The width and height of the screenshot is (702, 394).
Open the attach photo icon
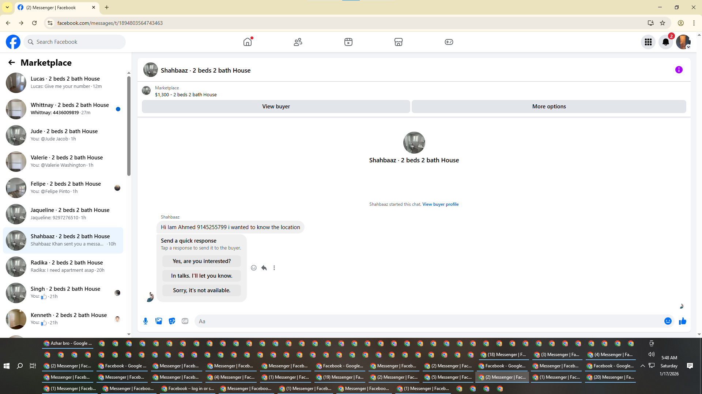click(x=159, y=321)
